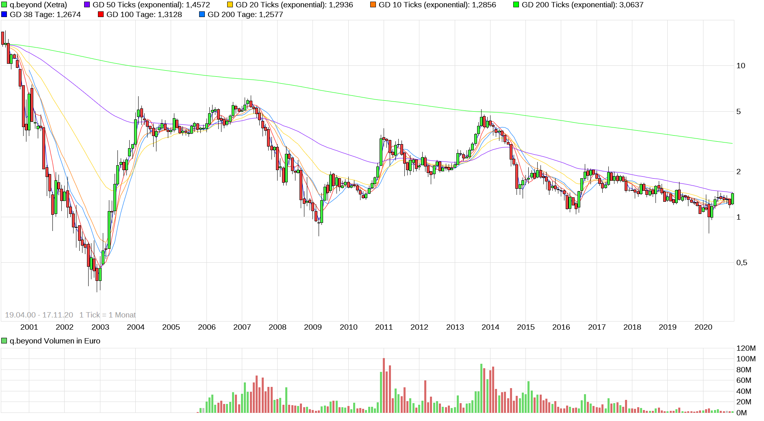Click the green GD 200 Ticks legend swatch
Screen dimensions: 764x421
[516, 5]
